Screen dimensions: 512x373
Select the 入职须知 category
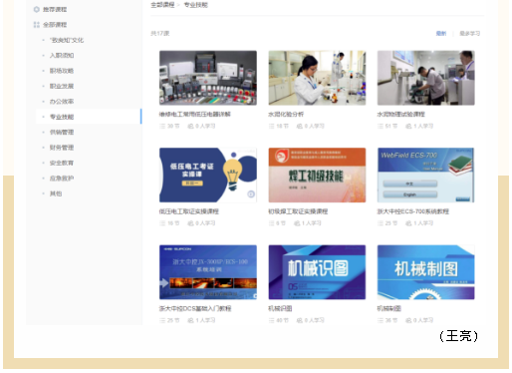click(x=62, y=56)
